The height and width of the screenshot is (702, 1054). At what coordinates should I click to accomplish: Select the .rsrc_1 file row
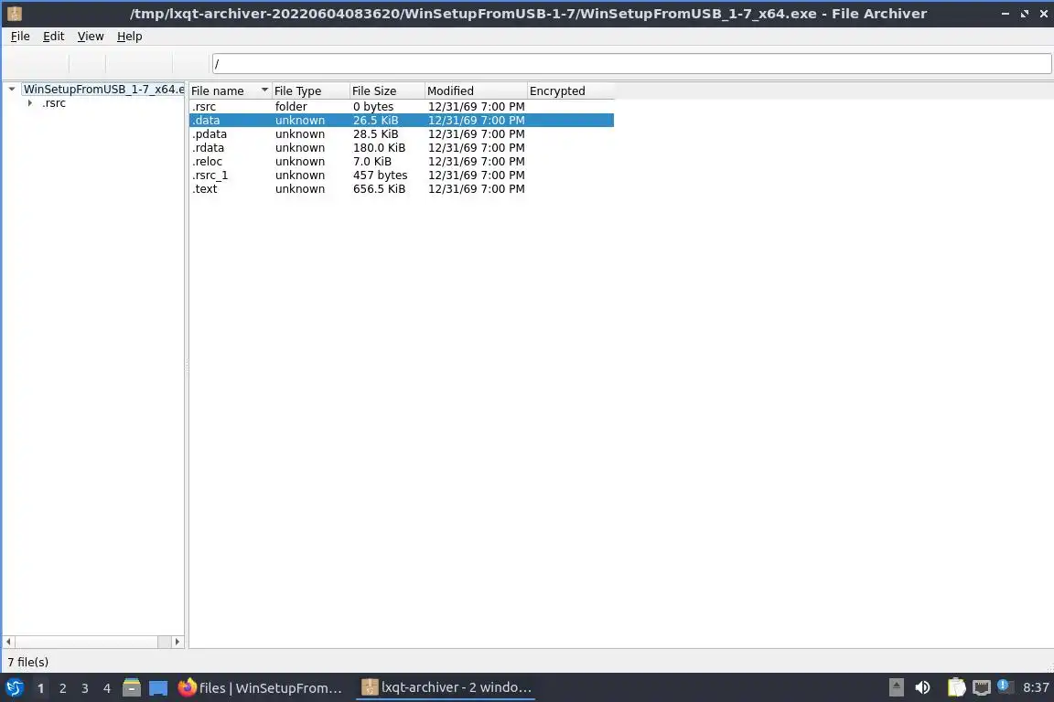click(x=402, y=175)
